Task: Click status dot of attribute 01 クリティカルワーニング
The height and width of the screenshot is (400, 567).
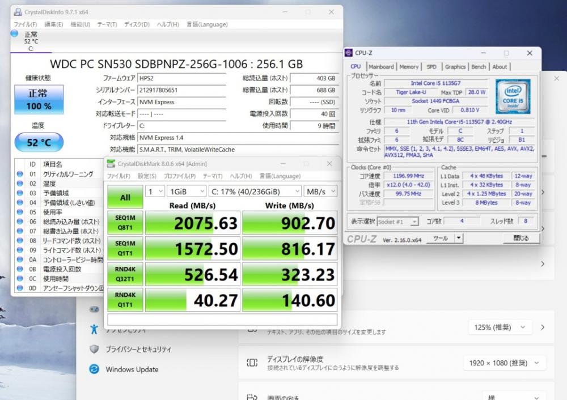Action: [x=20, y=174]
